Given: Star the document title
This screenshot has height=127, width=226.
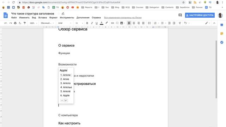Looking at the screenshot, I should (x=59, y=14).
